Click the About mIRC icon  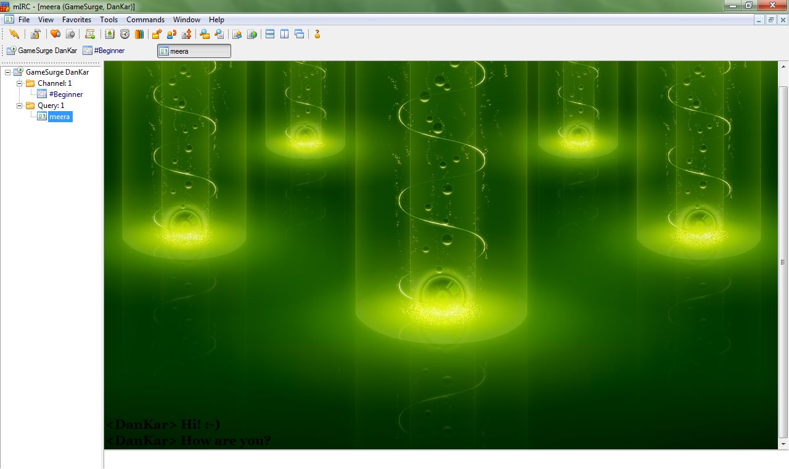tap(317, 34)
